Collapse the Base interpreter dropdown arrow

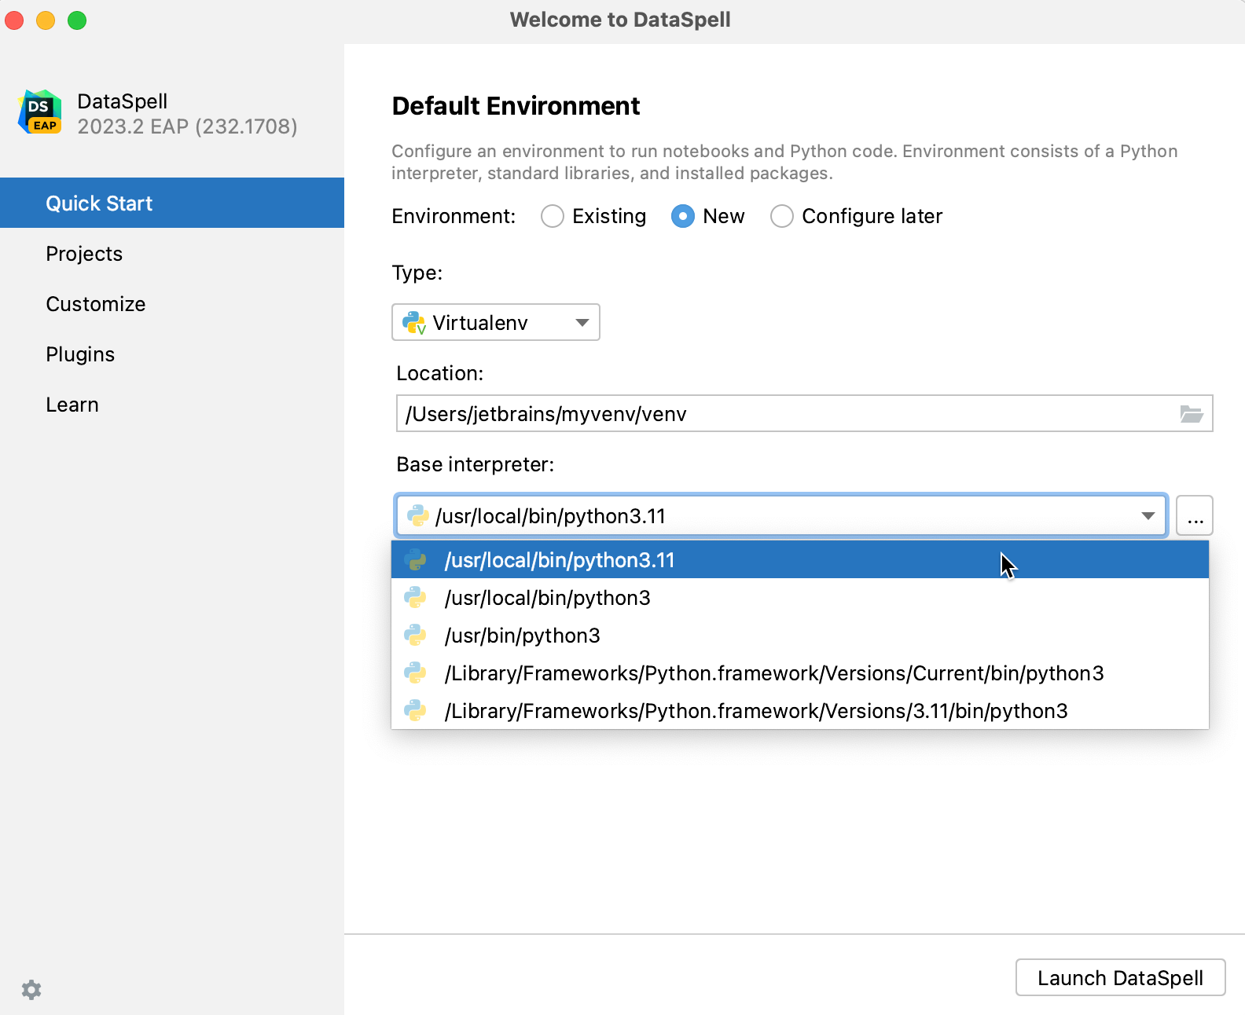point(1148,516)
